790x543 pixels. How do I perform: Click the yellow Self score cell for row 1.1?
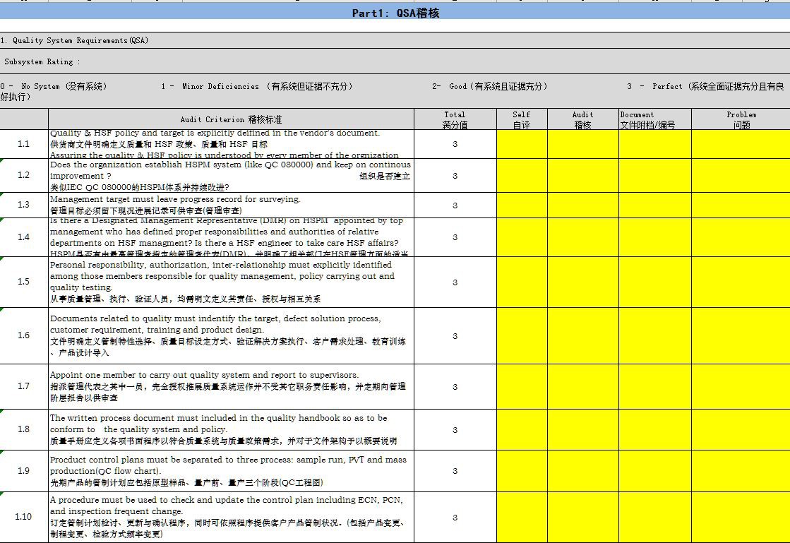(522, 144)
